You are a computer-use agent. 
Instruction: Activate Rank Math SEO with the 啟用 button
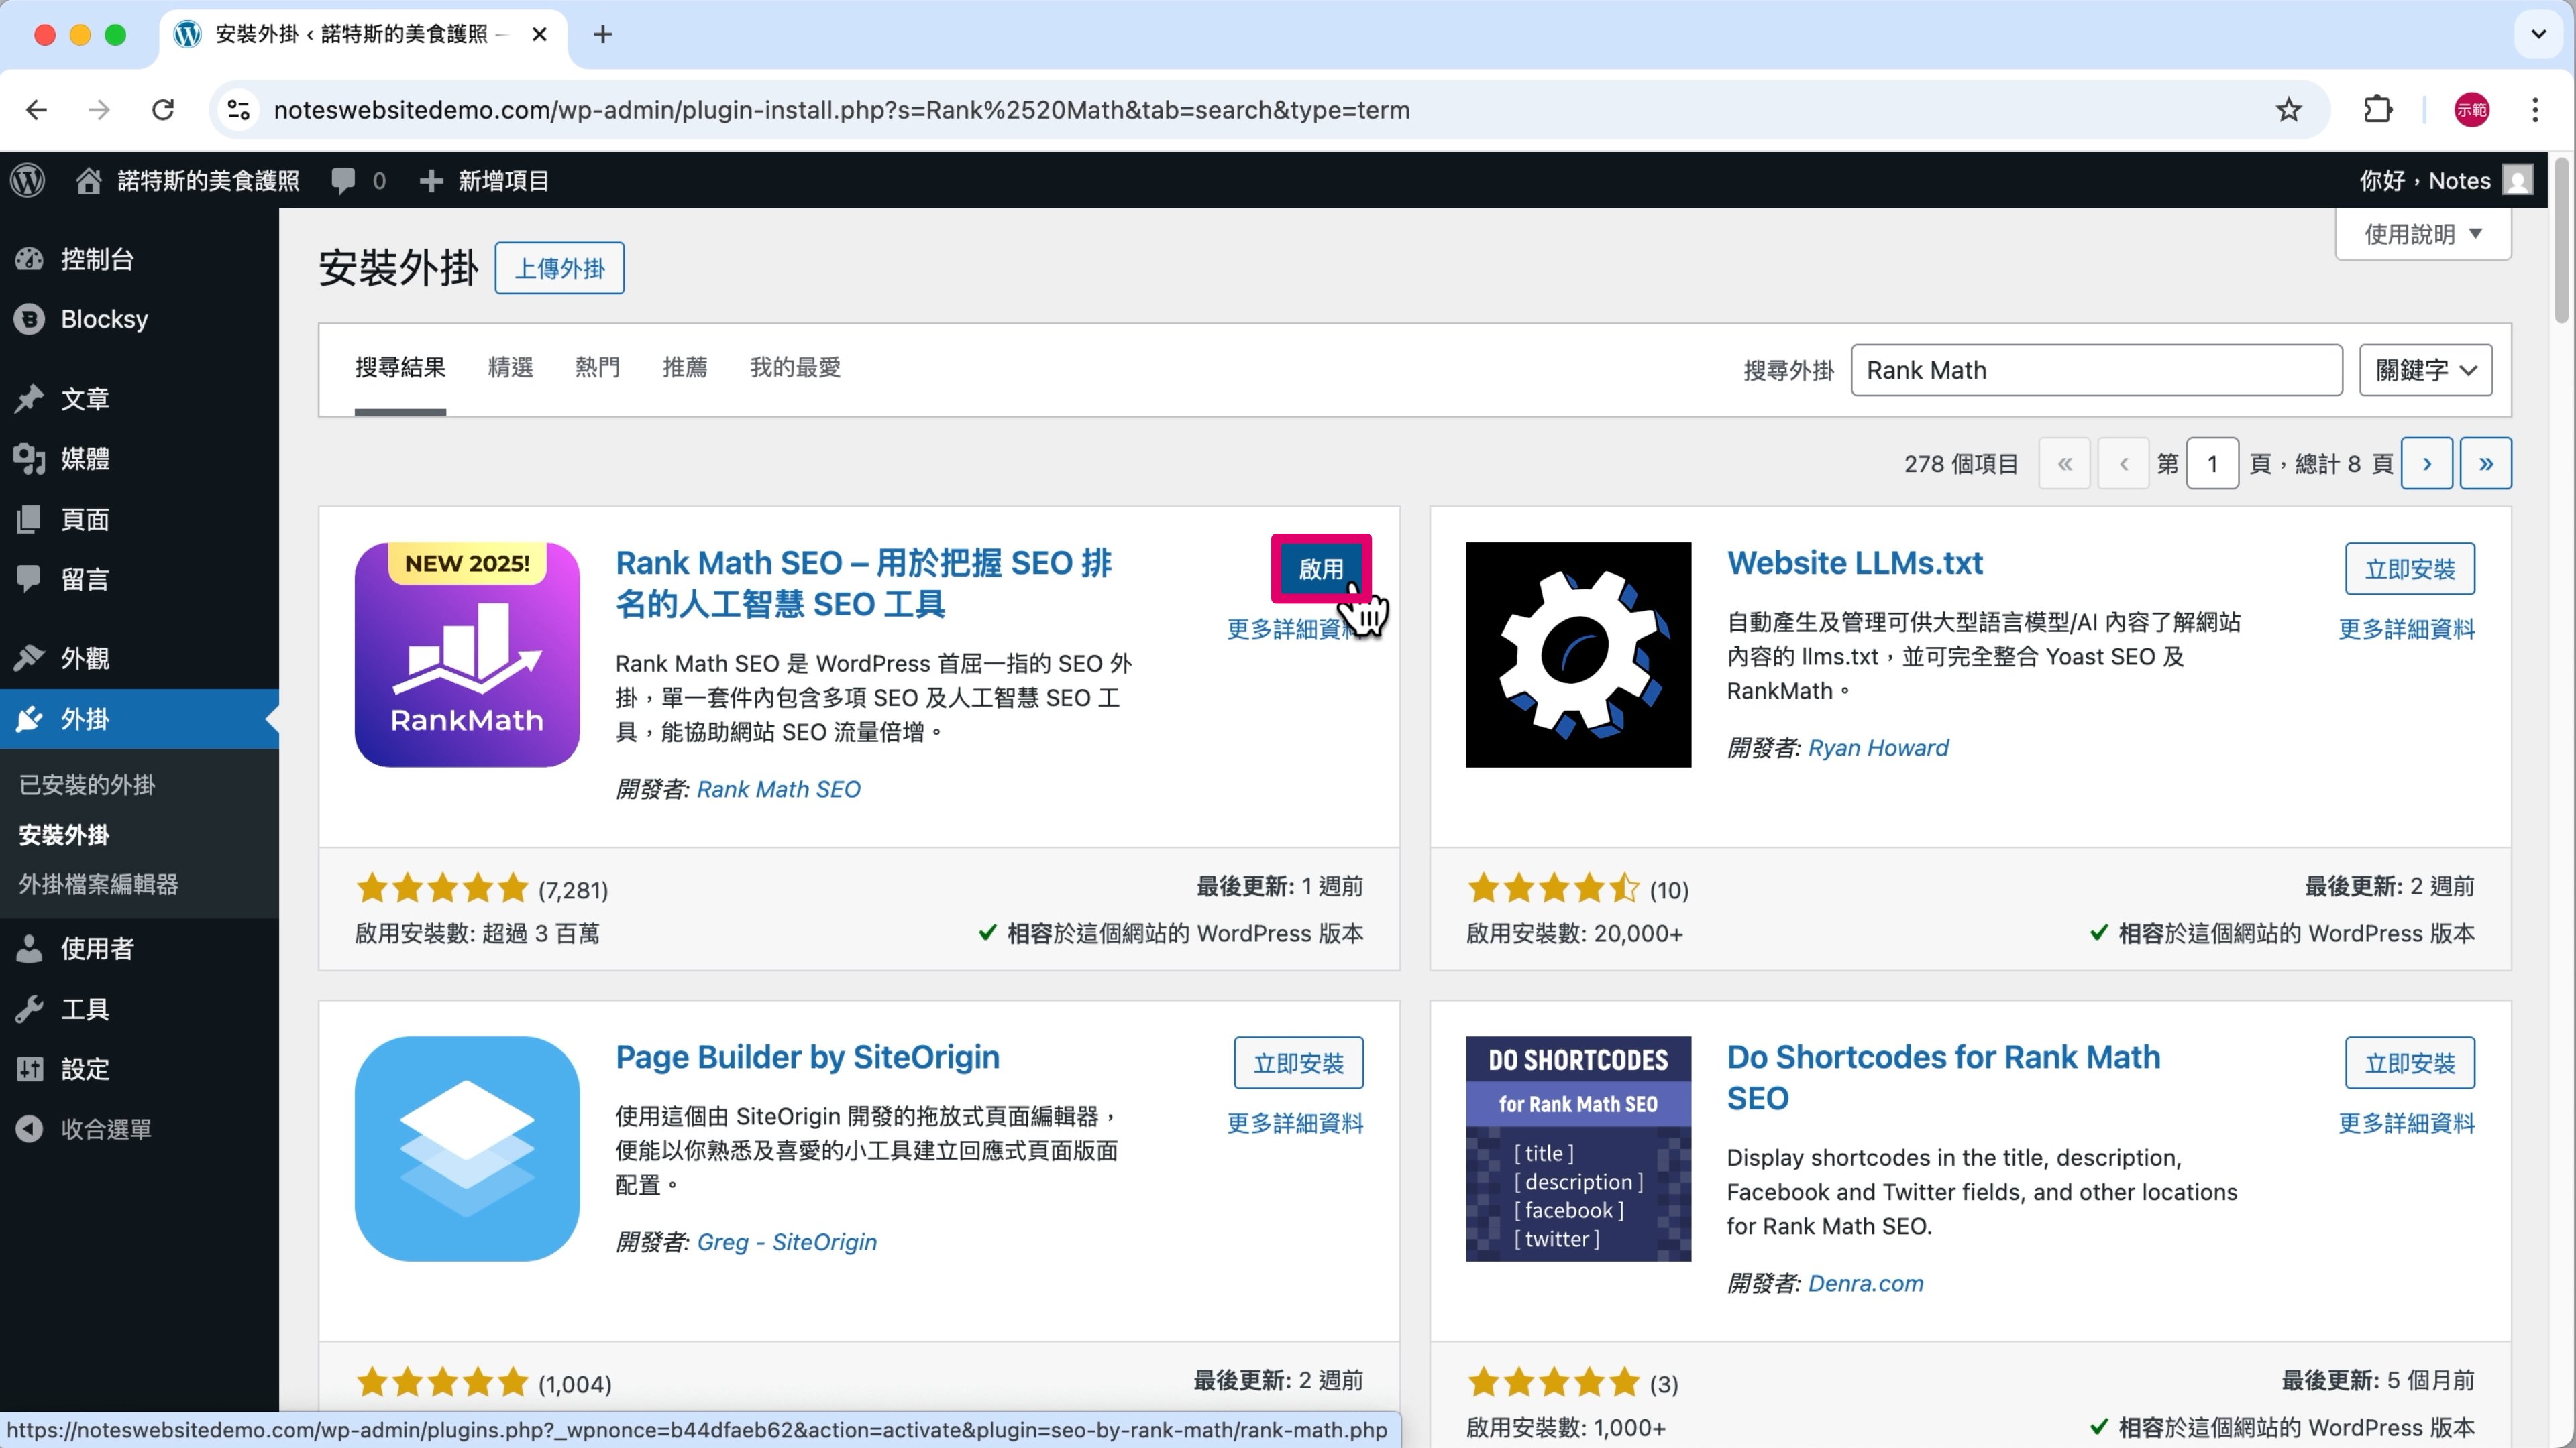pyautogui.click(x=1320, y=568)
